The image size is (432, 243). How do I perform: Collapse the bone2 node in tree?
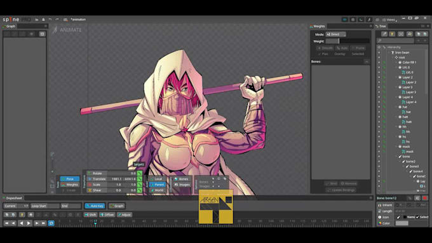[x=400, y=162]
